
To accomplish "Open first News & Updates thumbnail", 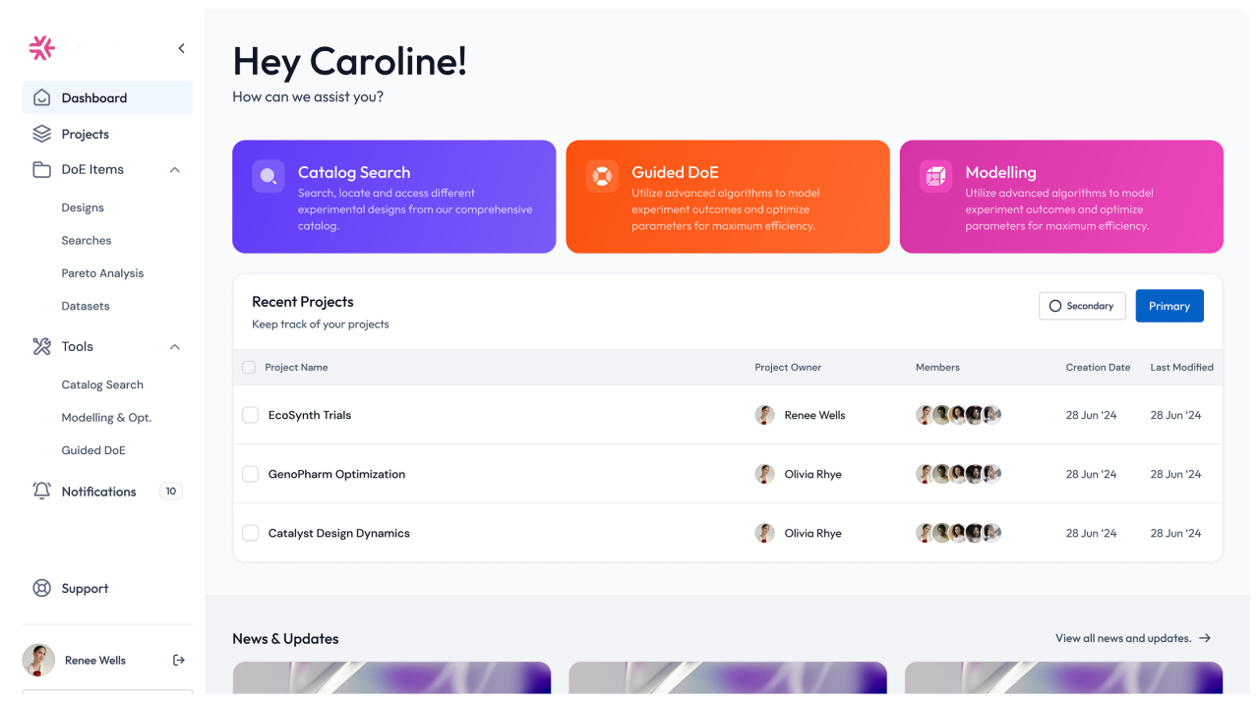I will pos(391,678).
